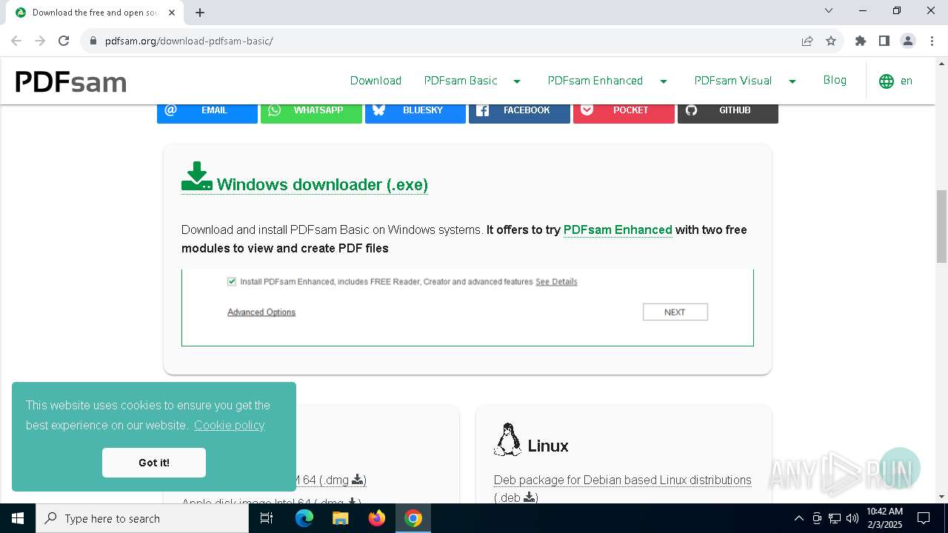
Task: Click the site information lock icon
Action: [93, 41]
